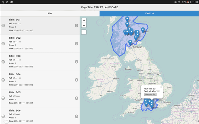Open details arrow for fault SO3
This screenshot has height=124, width=199.
(x=76, y=62)
